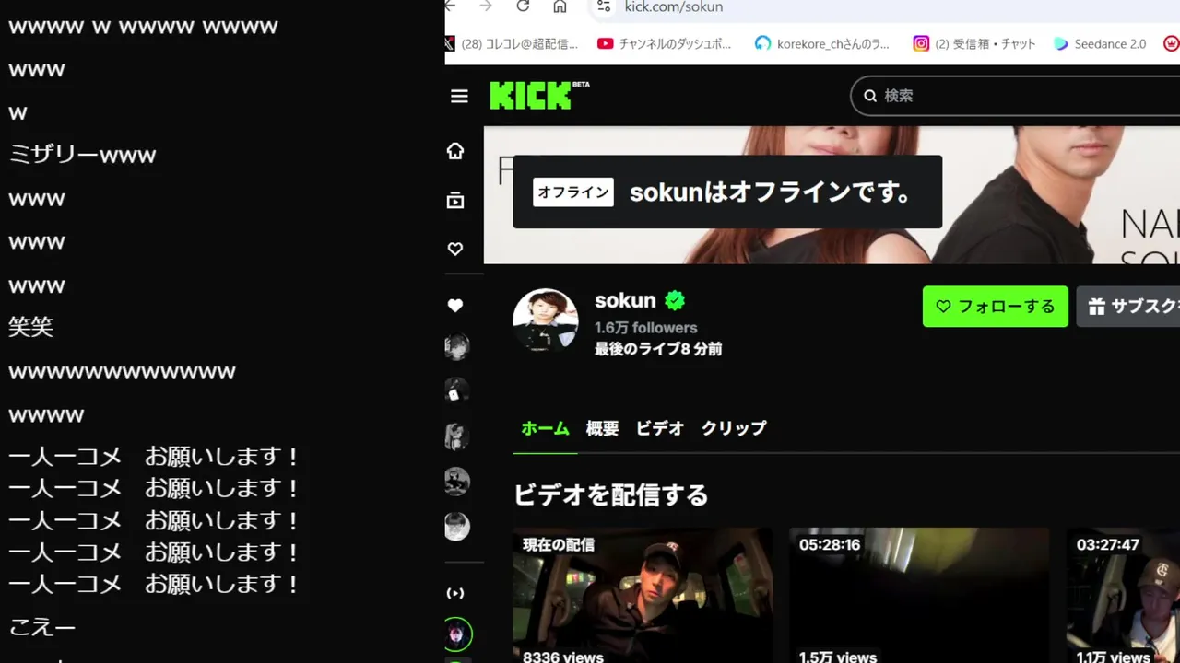Click the ビデオを配信する heading
1180x663 pixels.
[x=610, y=494]
